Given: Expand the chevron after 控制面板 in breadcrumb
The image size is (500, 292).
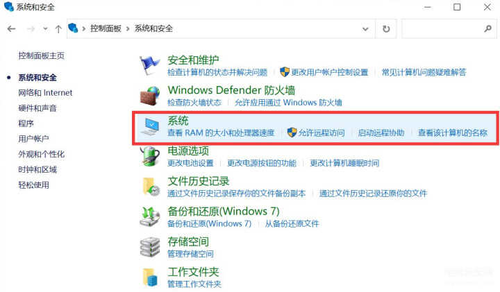Looking at the screenshot, I should click(128, 28).
